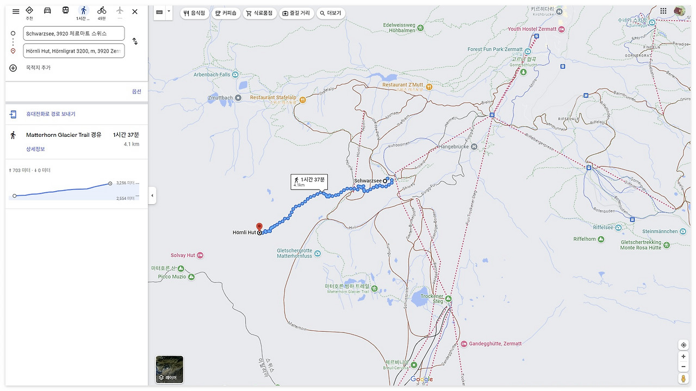Open Street View via the Pegman icon
Image resolution: width=696 pixels, height=391 pixels.
pos(683,379)
